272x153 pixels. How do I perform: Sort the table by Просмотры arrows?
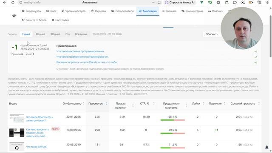click(x=106, y=104)
